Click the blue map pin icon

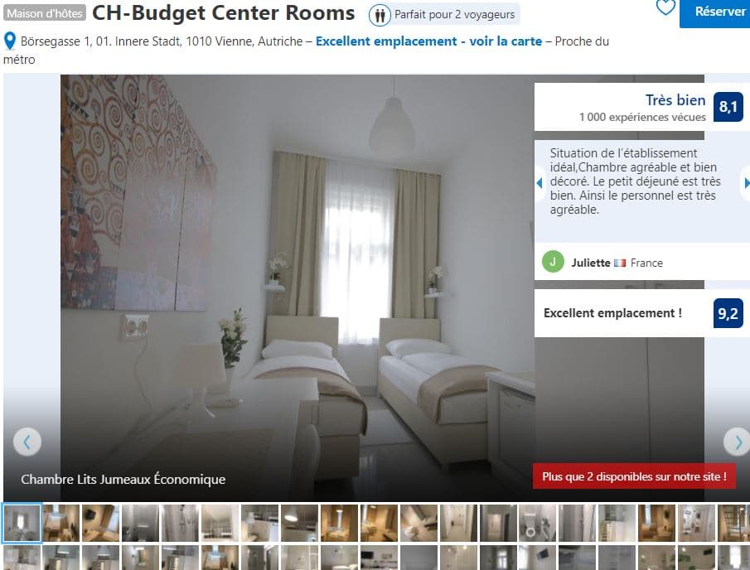[x=10, y=41]
